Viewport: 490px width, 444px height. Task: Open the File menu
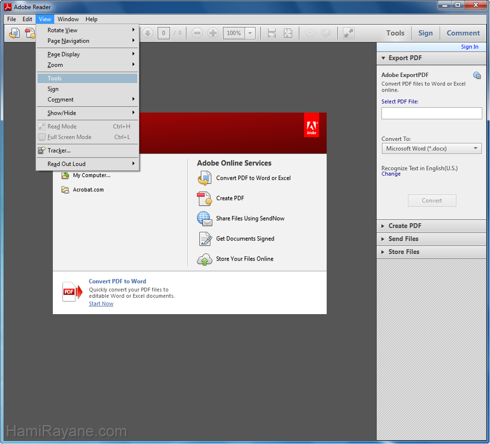[x=12, y=19]
